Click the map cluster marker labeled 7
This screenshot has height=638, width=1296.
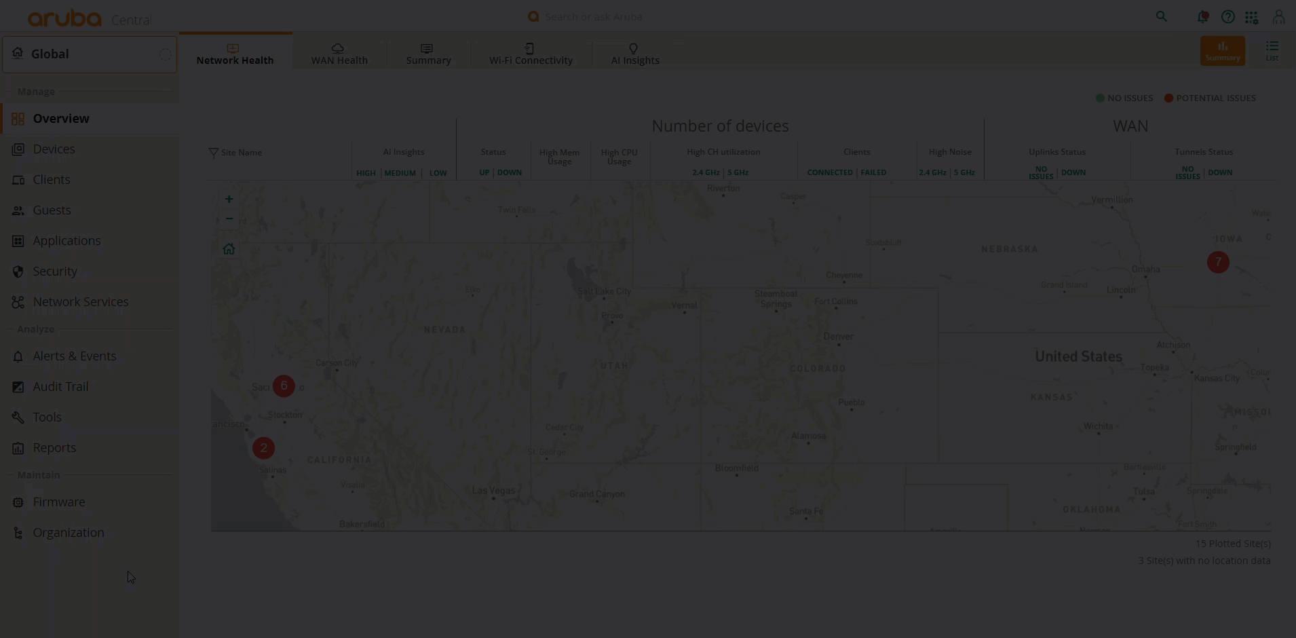[x=1218, y=262]
